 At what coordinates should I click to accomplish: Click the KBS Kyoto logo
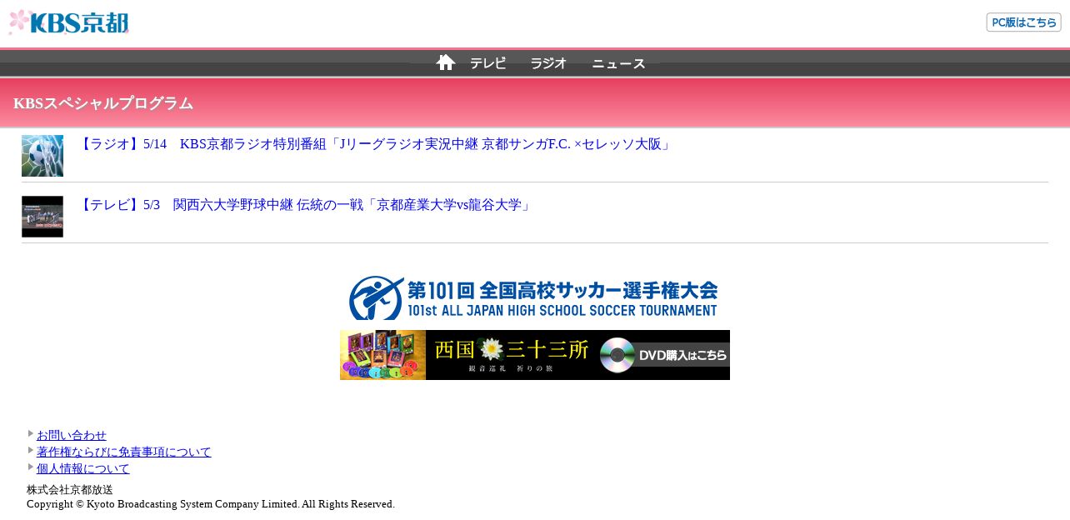(68, 22)
